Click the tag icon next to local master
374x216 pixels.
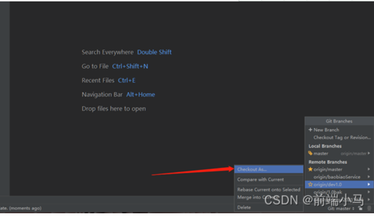(310, 153)
